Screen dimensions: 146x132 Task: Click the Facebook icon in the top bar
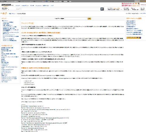point(47,1)
